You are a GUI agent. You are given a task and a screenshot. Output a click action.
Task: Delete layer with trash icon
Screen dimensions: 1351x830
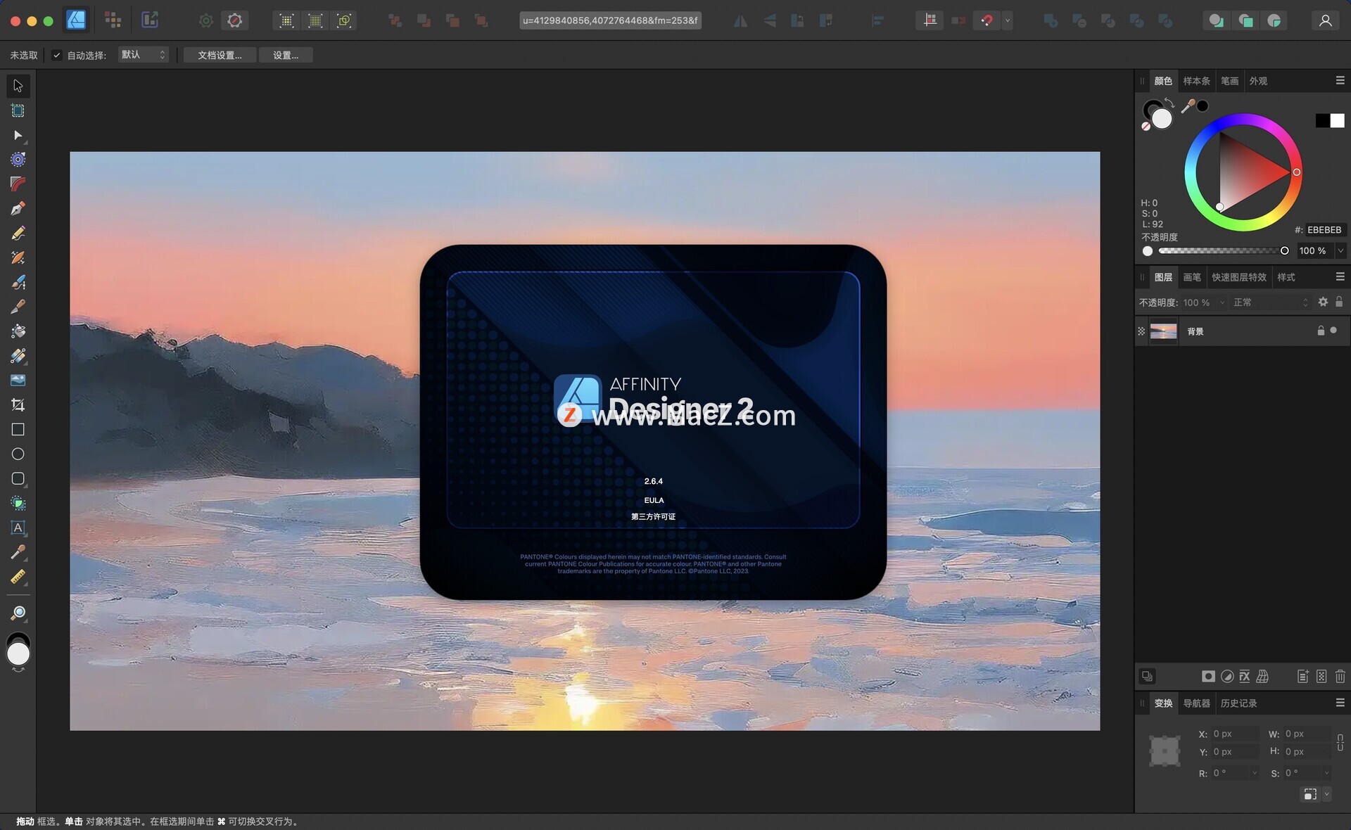point(1340,676)
